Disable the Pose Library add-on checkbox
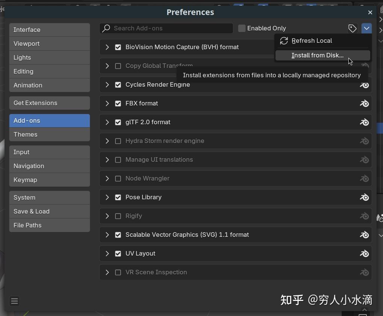Image resolution: width=383 pixels, height=316 pixels. (x=118, y=197)
